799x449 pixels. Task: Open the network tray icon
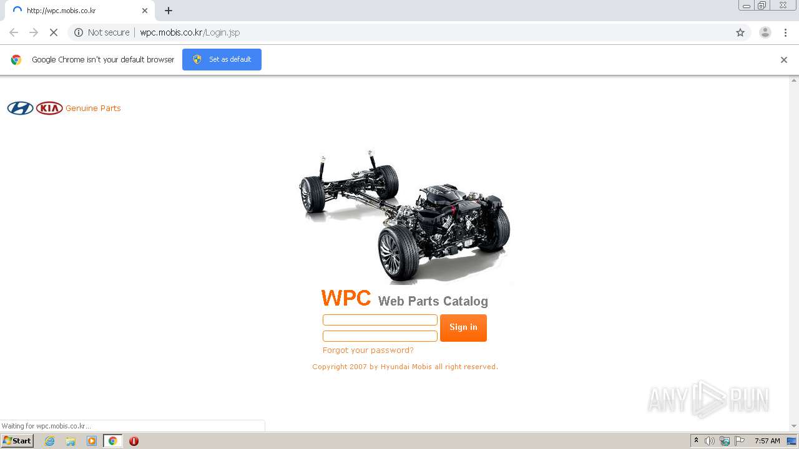coord(725,441)
